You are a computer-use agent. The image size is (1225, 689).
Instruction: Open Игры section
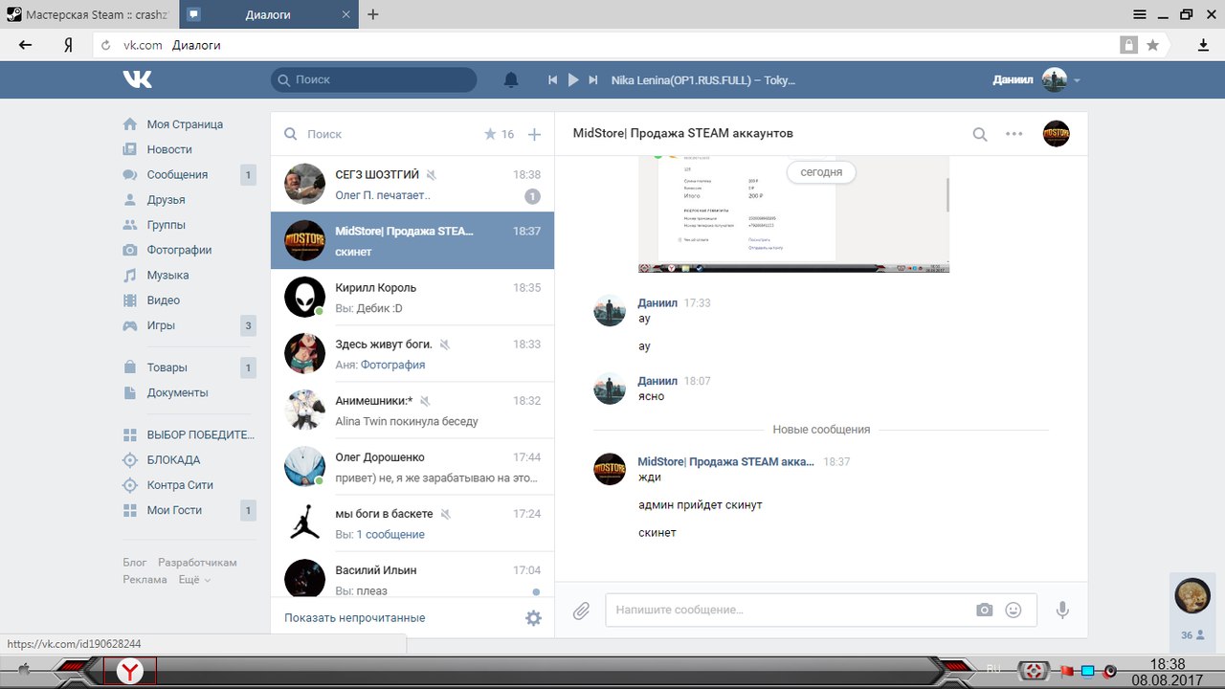pyautogui.click(x=161, y=325)
